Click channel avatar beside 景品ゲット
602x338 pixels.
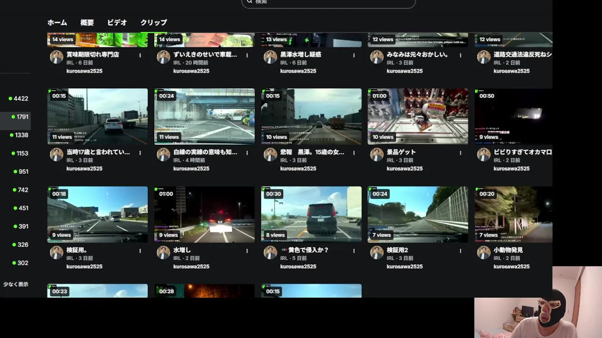pyautogui.click(x=377, y=154)
